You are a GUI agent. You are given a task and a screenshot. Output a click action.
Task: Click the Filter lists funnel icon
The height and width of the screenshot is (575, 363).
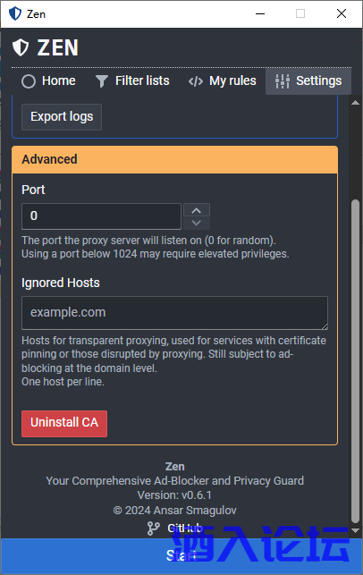coord(102,81)
